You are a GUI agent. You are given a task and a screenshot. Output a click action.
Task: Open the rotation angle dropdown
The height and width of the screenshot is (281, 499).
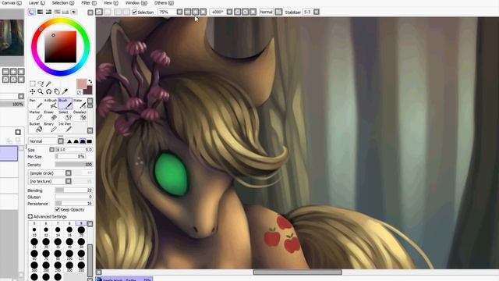(x=229, y=12)
